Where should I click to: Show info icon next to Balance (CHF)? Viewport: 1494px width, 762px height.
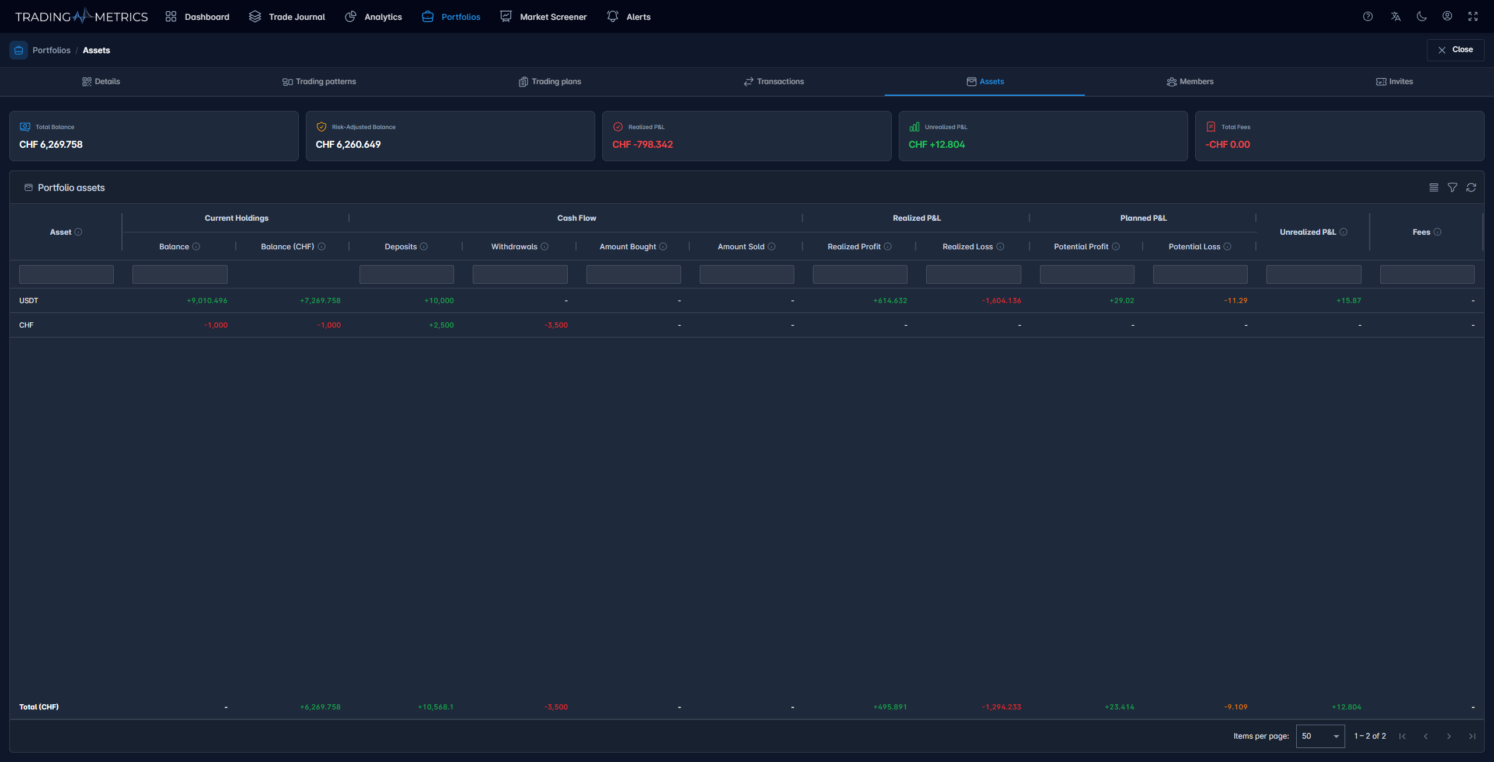pos(322,246)
